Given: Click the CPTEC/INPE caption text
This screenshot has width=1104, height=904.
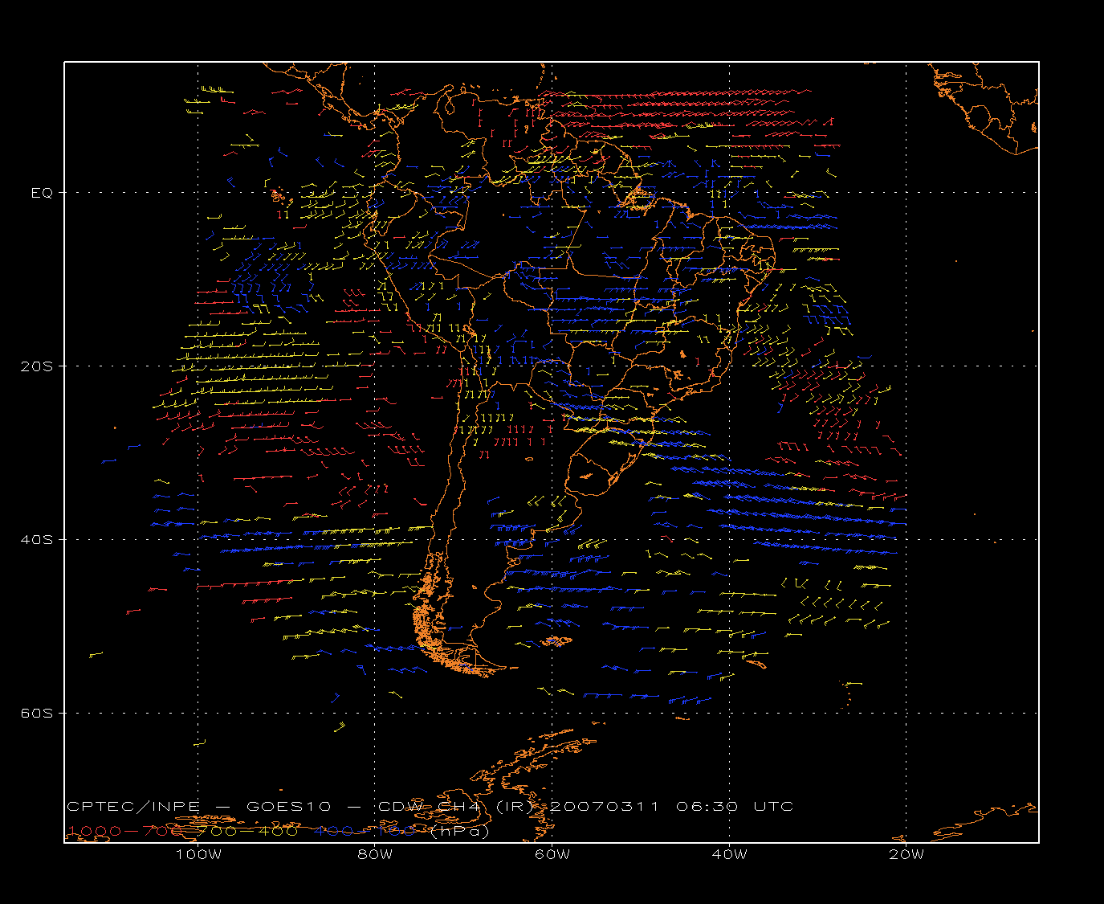Looking at the screenshot, I should tap(133, 807).
